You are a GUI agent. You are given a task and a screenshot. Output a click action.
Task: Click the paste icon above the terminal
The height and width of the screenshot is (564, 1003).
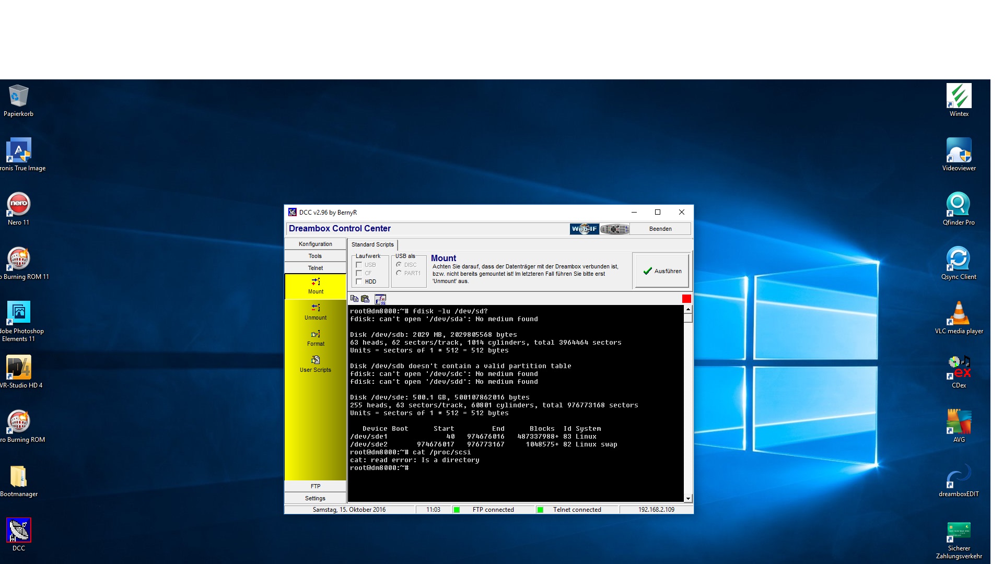(365, 299)
